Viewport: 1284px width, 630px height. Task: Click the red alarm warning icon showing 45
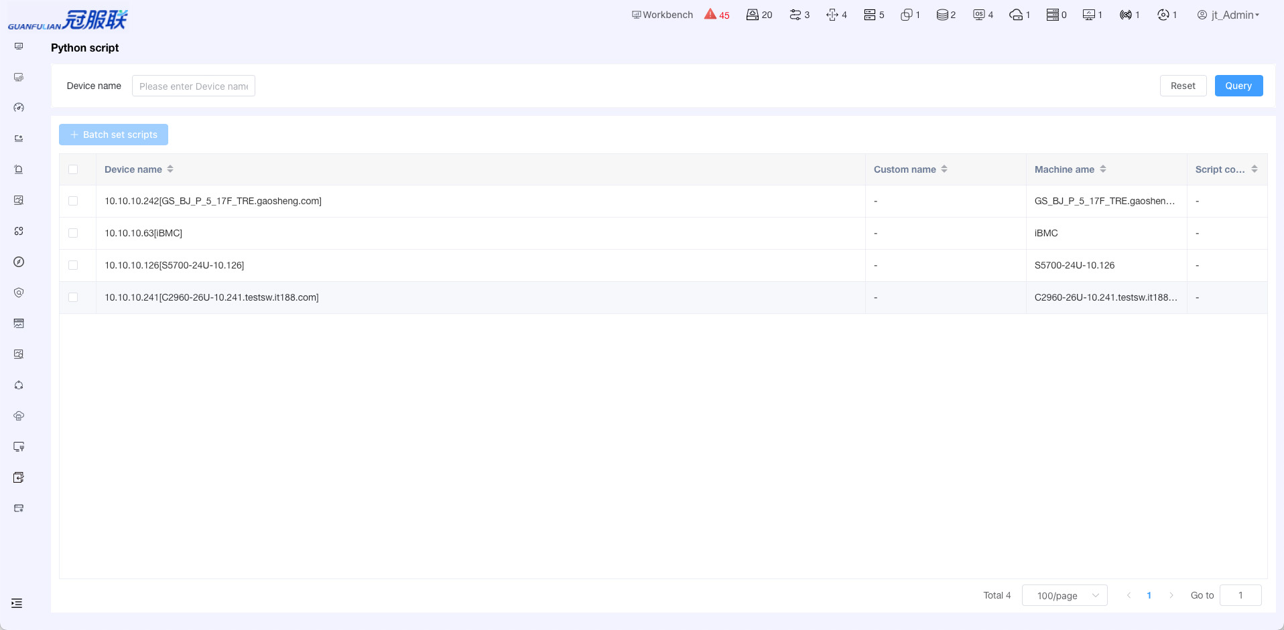click(716, 15)
